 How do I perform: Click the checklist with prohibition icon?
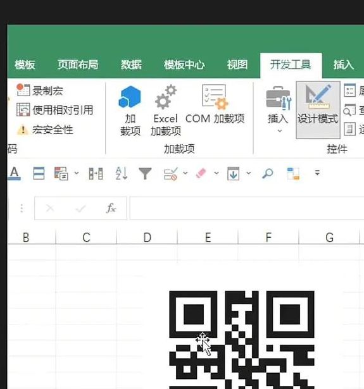171,173
